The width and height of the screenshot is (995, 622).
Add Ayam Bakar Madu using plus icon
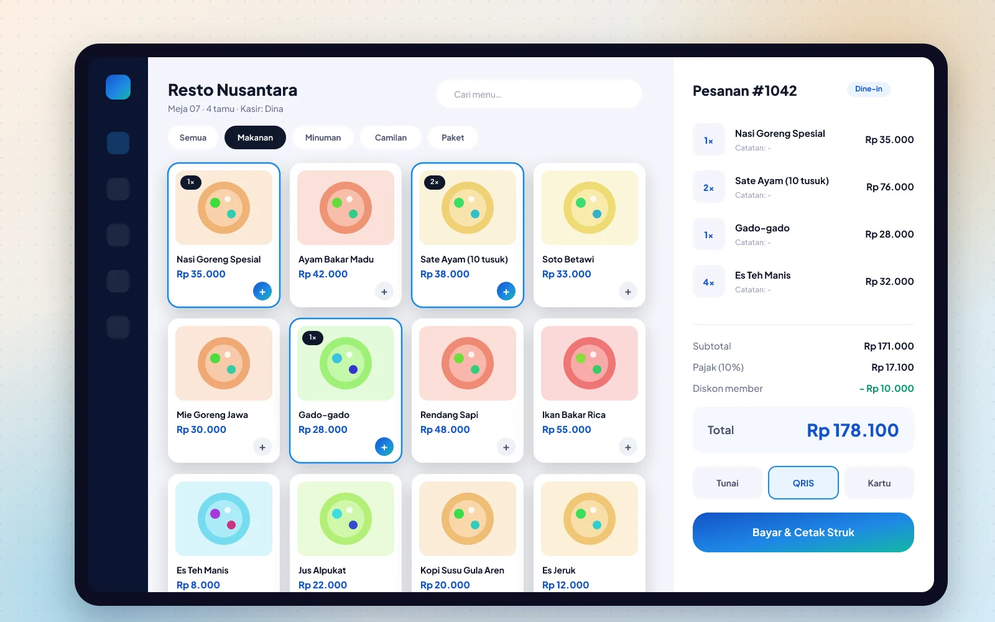[384, 291]
